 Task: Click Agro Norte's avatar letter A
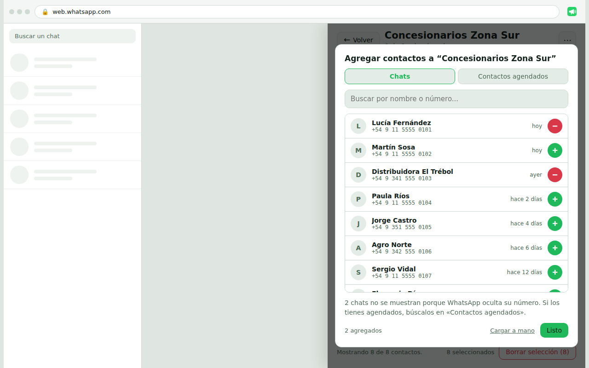pos(358,248)
